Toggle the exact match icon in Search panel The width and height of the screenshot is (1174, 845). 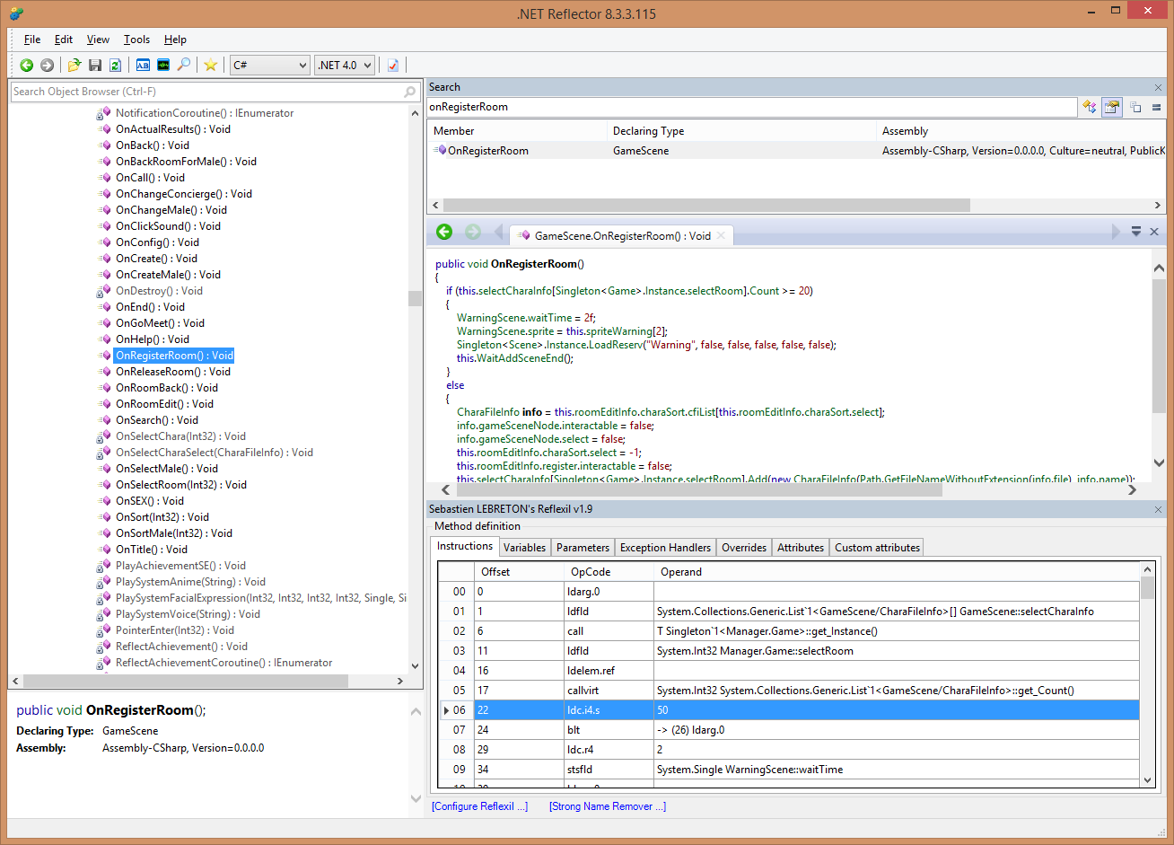tap(1157, 107)
